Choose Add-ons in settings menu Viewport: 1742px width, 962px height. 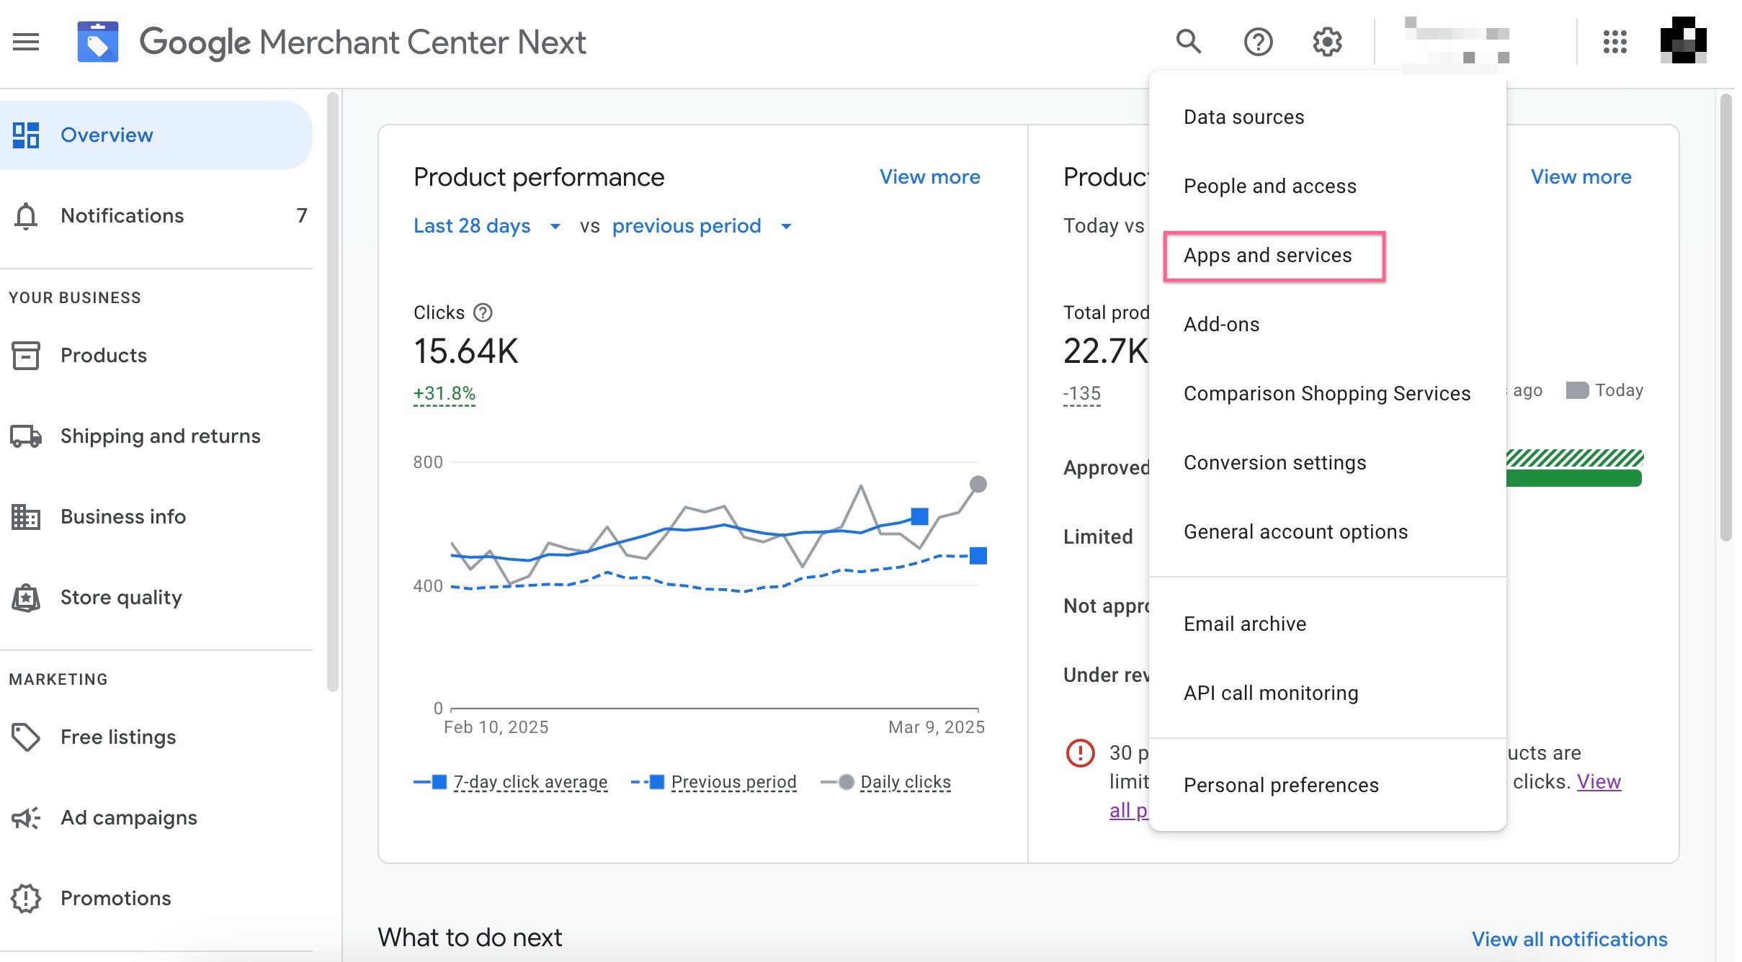[1328, 324]
